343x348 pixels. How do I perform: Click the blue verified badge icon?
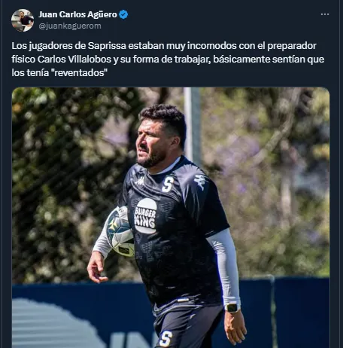click(x=123, y=14)
